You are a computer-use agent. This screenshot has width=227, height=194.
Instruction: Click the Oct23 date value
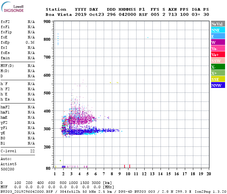[x=97, y=15]
